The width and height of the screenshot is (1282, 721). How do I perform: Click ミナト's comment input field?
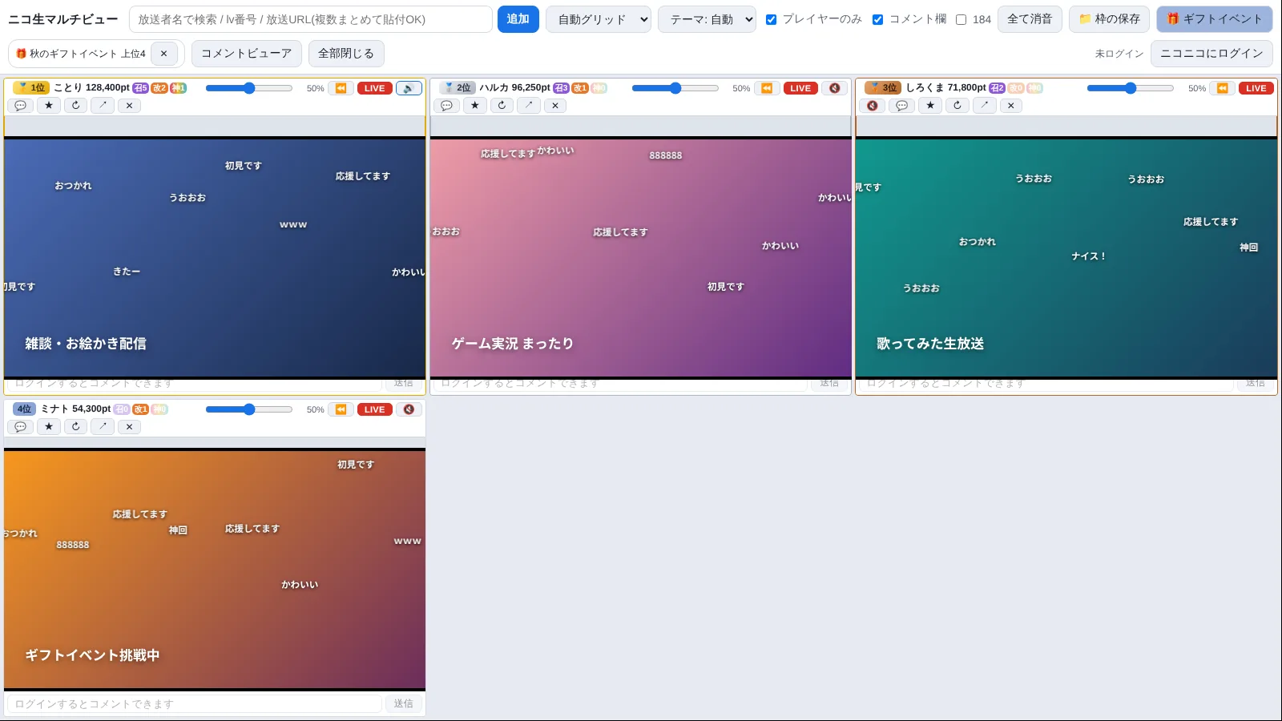coord(195,703)
